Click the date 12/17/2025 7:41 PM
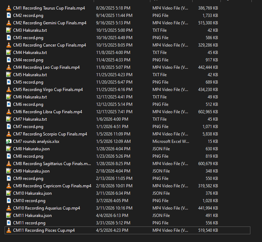Image resolution: width=262 pixels, height=242 pixels. coord(114,112)
